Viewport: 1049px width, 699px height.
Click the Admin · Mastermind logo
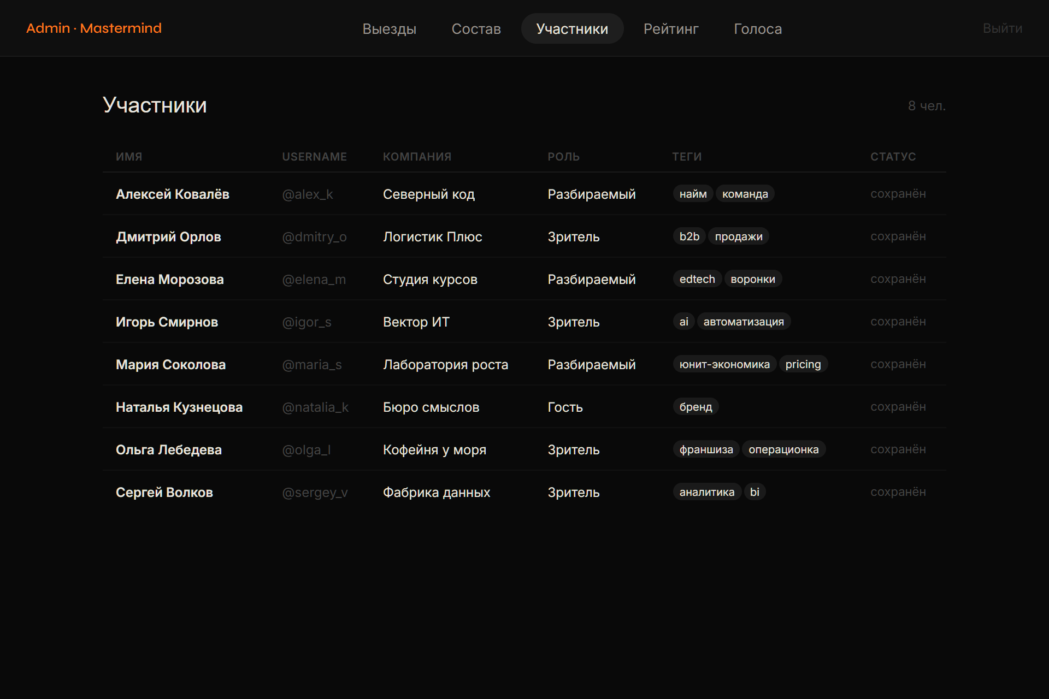pos(94,28)
